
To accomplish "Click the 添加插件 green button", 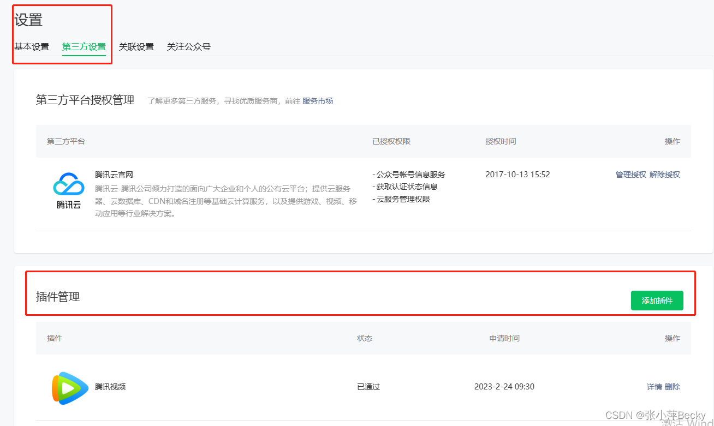I will (x=657, y=301).
